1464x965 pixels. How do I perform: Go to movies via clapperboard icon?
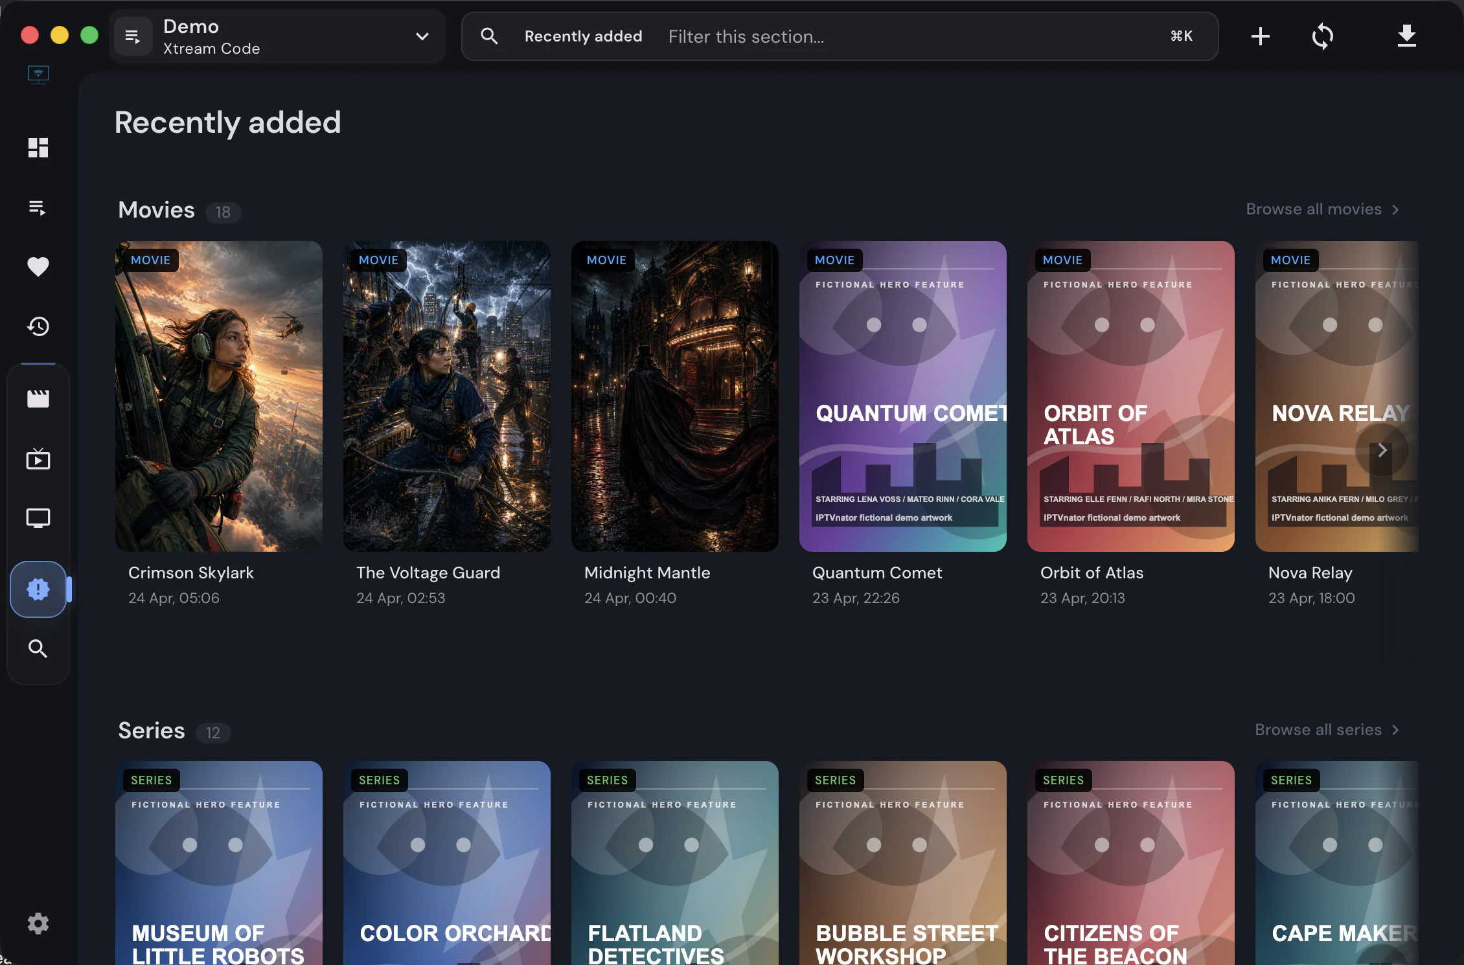(x=38, y=398)
